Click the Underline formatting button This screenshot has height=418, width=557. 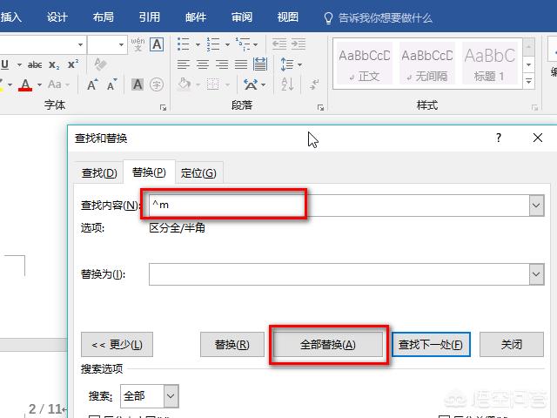click(5, 64)
